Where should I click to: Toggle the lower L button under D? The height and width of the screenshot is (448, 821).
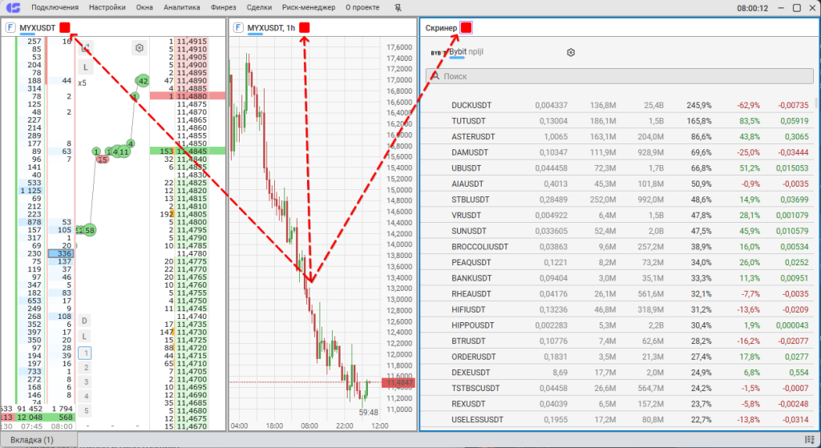pos(84,337)
